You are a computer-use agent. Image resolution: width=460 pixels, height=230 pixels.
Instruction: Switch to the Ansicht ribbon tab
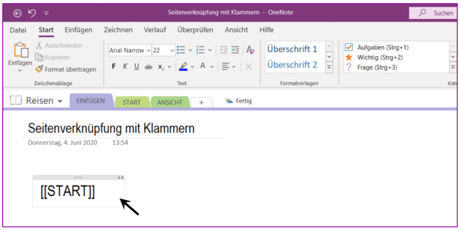click(236, 30)
